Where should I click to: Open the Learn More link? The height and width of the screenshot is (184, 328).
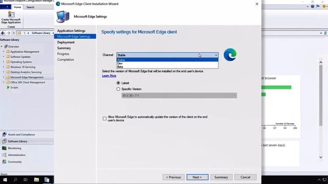pos(109,76)
